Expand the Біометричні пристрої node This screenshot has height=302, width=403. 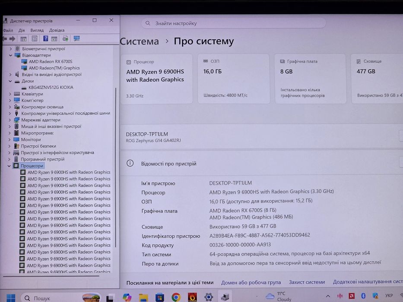pyautogui.click(x=10, y=48)
